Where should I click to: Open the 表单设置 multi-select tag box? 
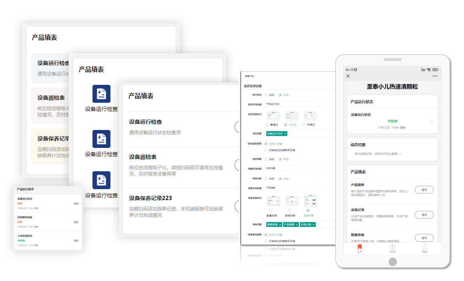click(x=300, y=225)
